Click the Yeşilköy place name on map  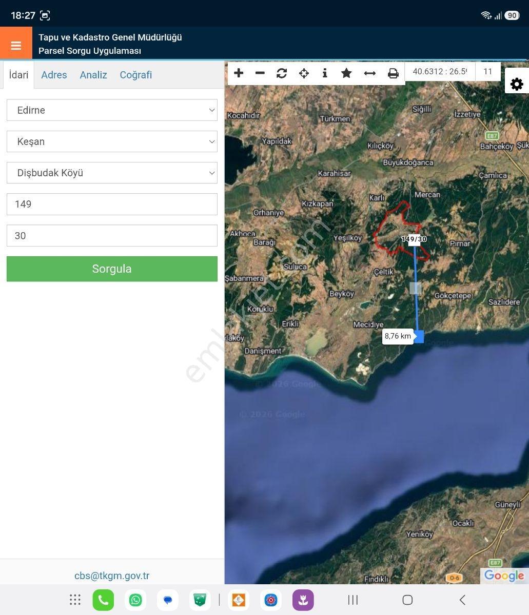(x=348, y=238)
